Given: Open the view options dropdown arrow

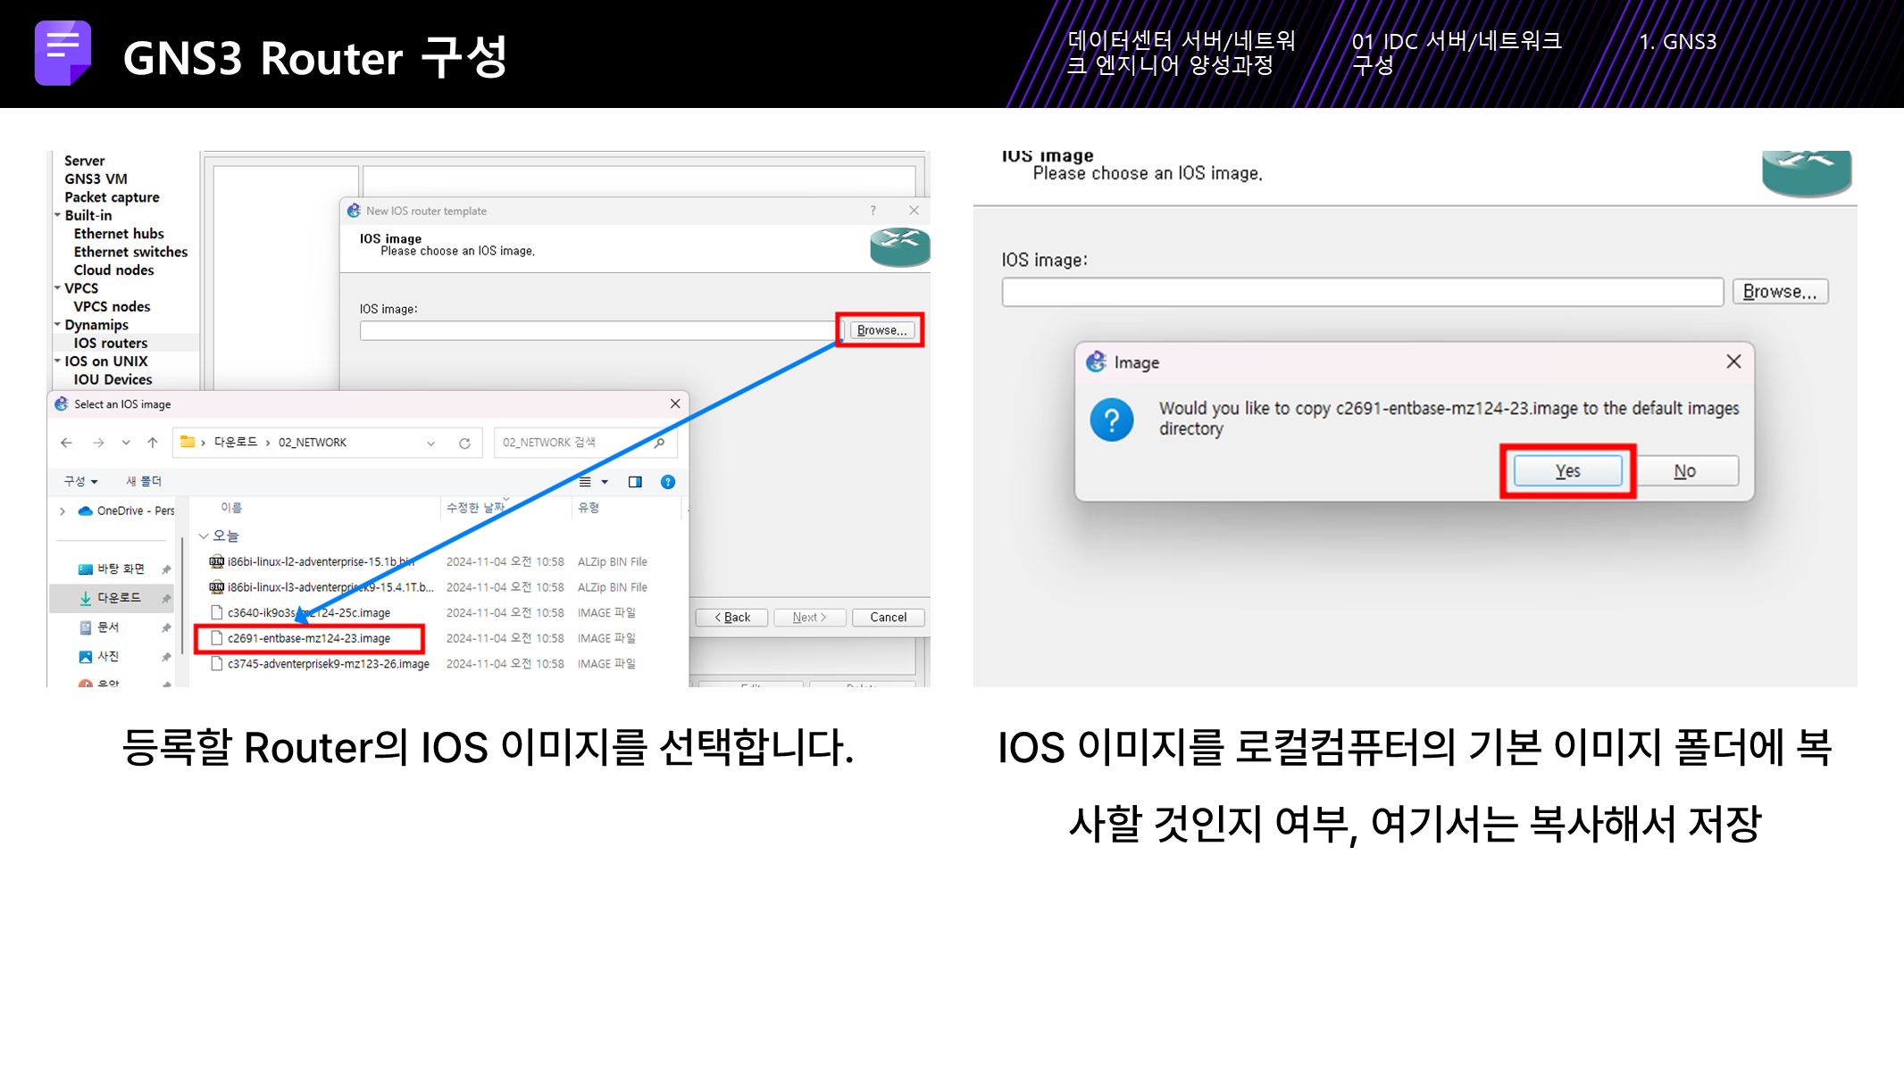Looking at the screenshot, I should click(x=605, y=482).
